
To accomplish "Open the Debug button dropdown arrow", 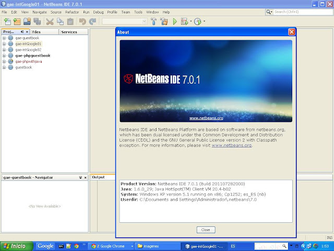I will pos(191,21).
